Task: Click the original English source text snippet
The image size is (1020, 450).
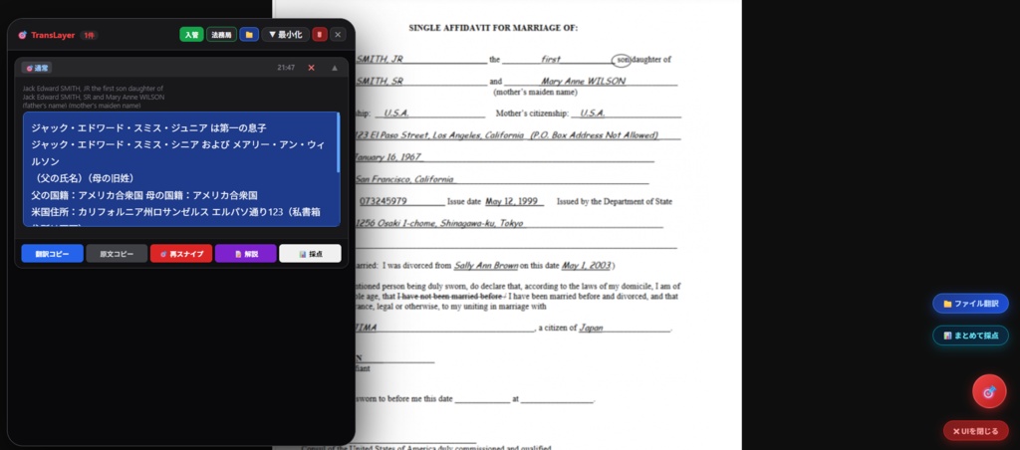Action: tap(94, 97)
